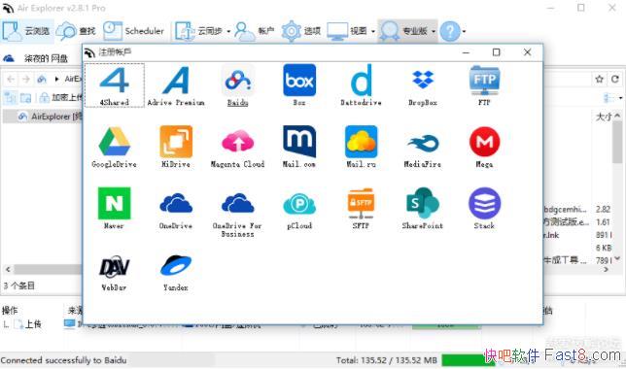Expand the 专业版 dropdown arrow

coord(434,31)
